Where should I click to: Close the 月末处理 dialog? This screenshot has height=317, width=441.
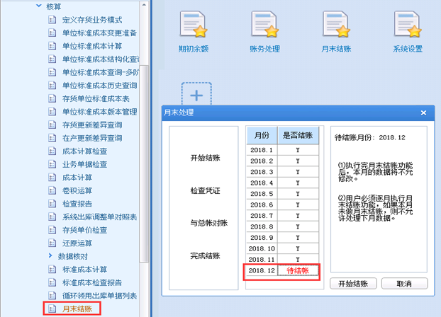click(423, 113)
